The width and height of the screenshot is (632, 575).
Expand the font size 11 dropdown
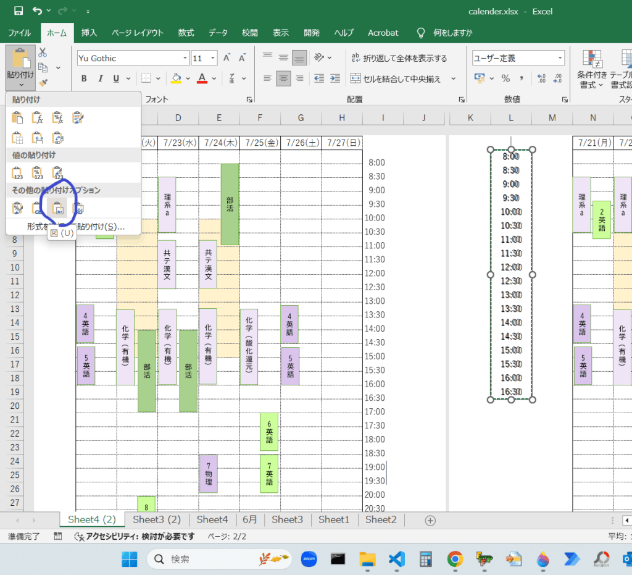pyautogui.click(x=214, y=59)
